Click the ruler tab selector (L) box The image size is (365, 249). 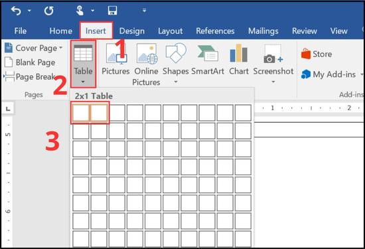tap(8, 108)
